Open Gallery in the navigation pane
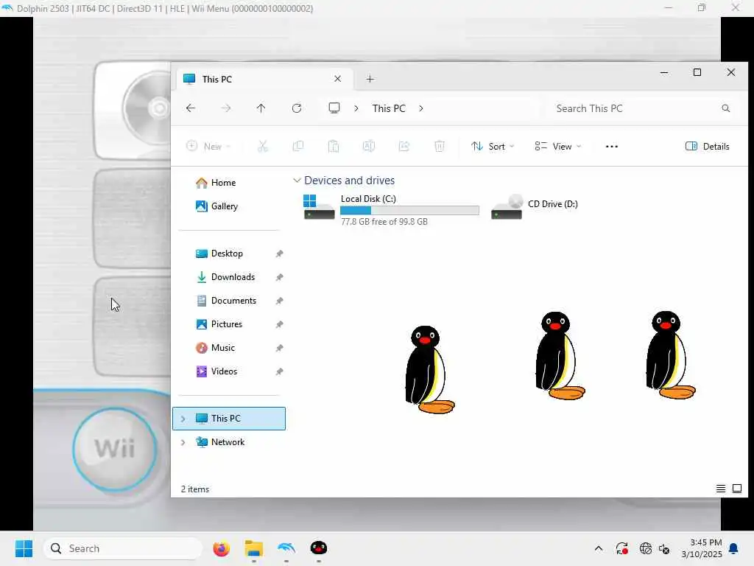The width and height of the screenshot is (754, 566). [x=224, y=206]
